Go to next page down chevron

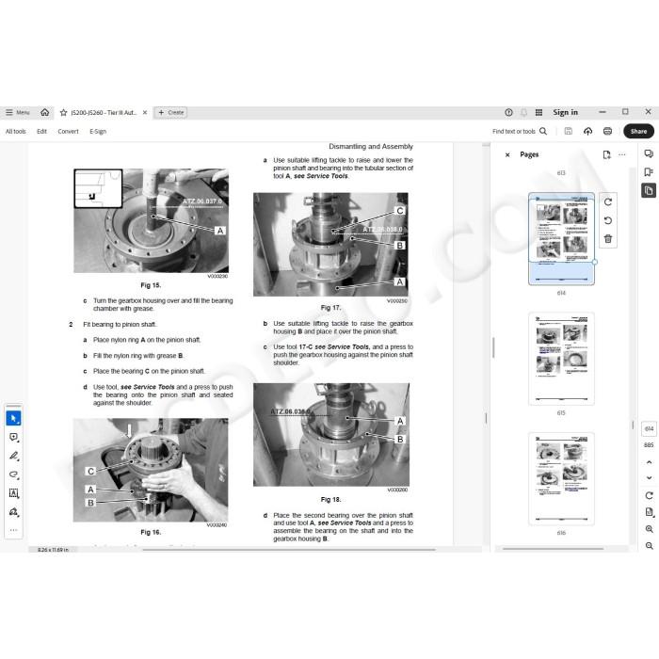coord(649,478)
